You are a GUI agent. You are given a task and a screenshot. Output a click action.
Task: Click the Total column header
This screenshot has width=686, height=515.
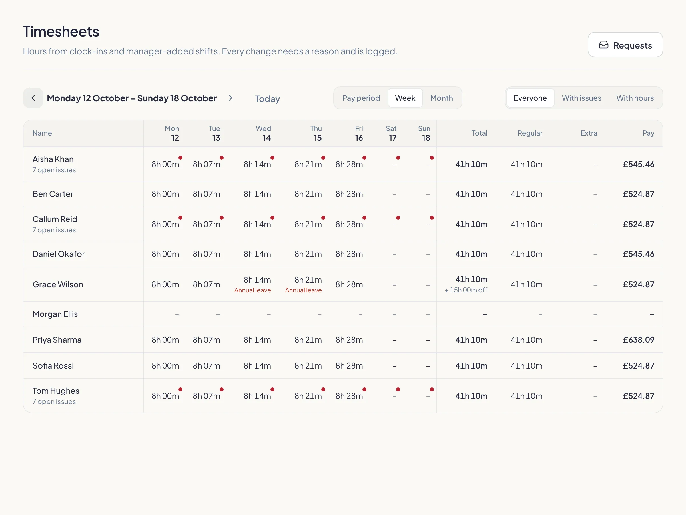[479, 133]
